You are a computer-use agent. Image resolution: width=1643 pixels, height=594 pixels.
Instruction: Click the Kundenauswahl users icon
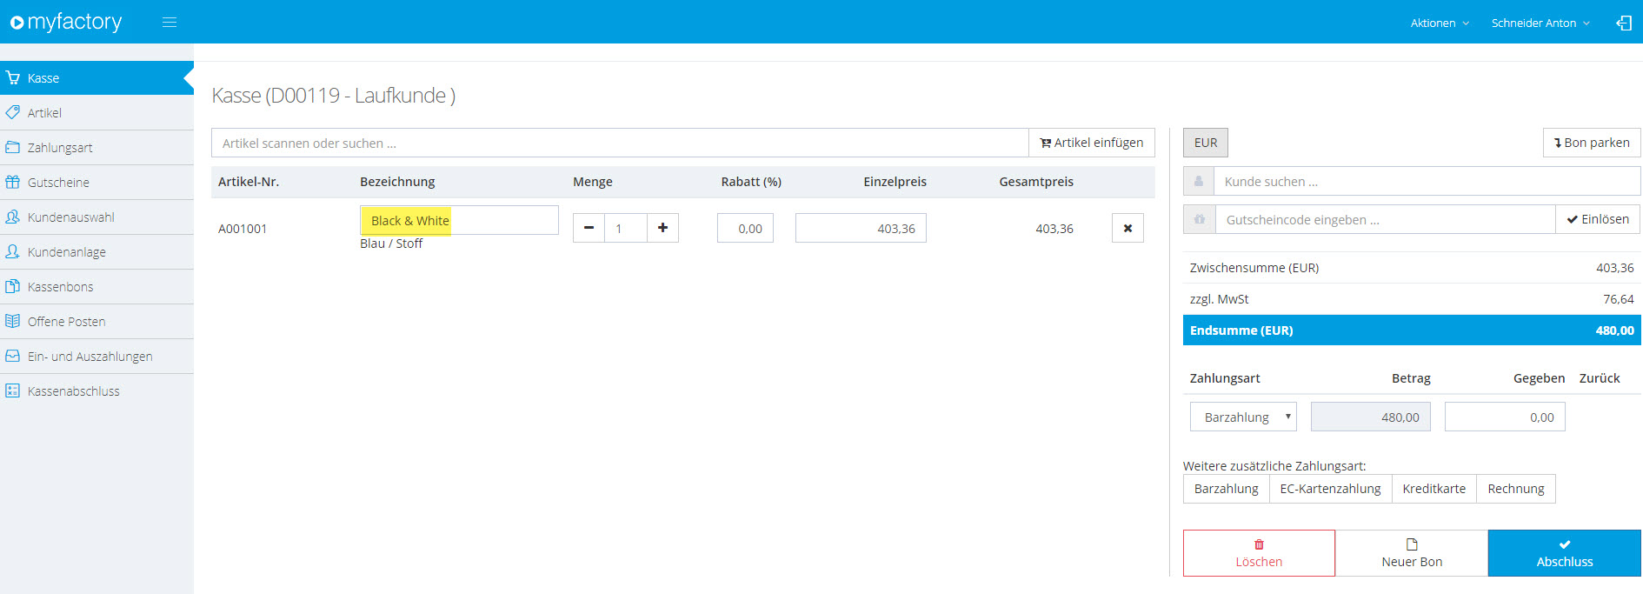13,217
